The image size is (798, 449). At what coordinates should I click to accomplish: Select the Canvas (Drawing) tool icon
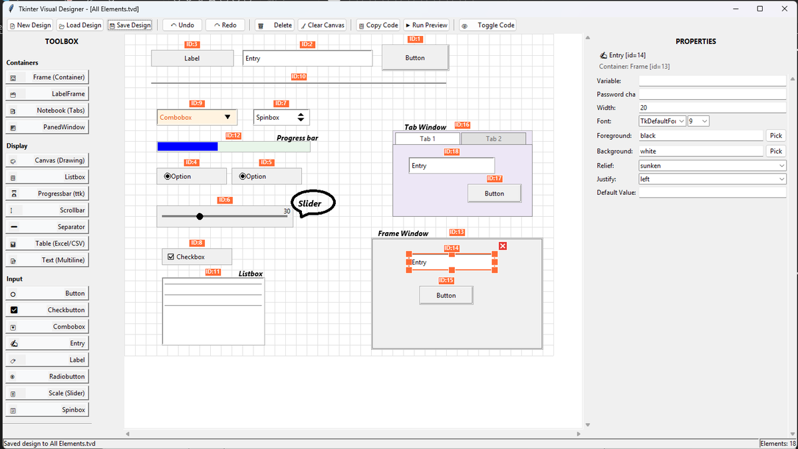point(13,161)
